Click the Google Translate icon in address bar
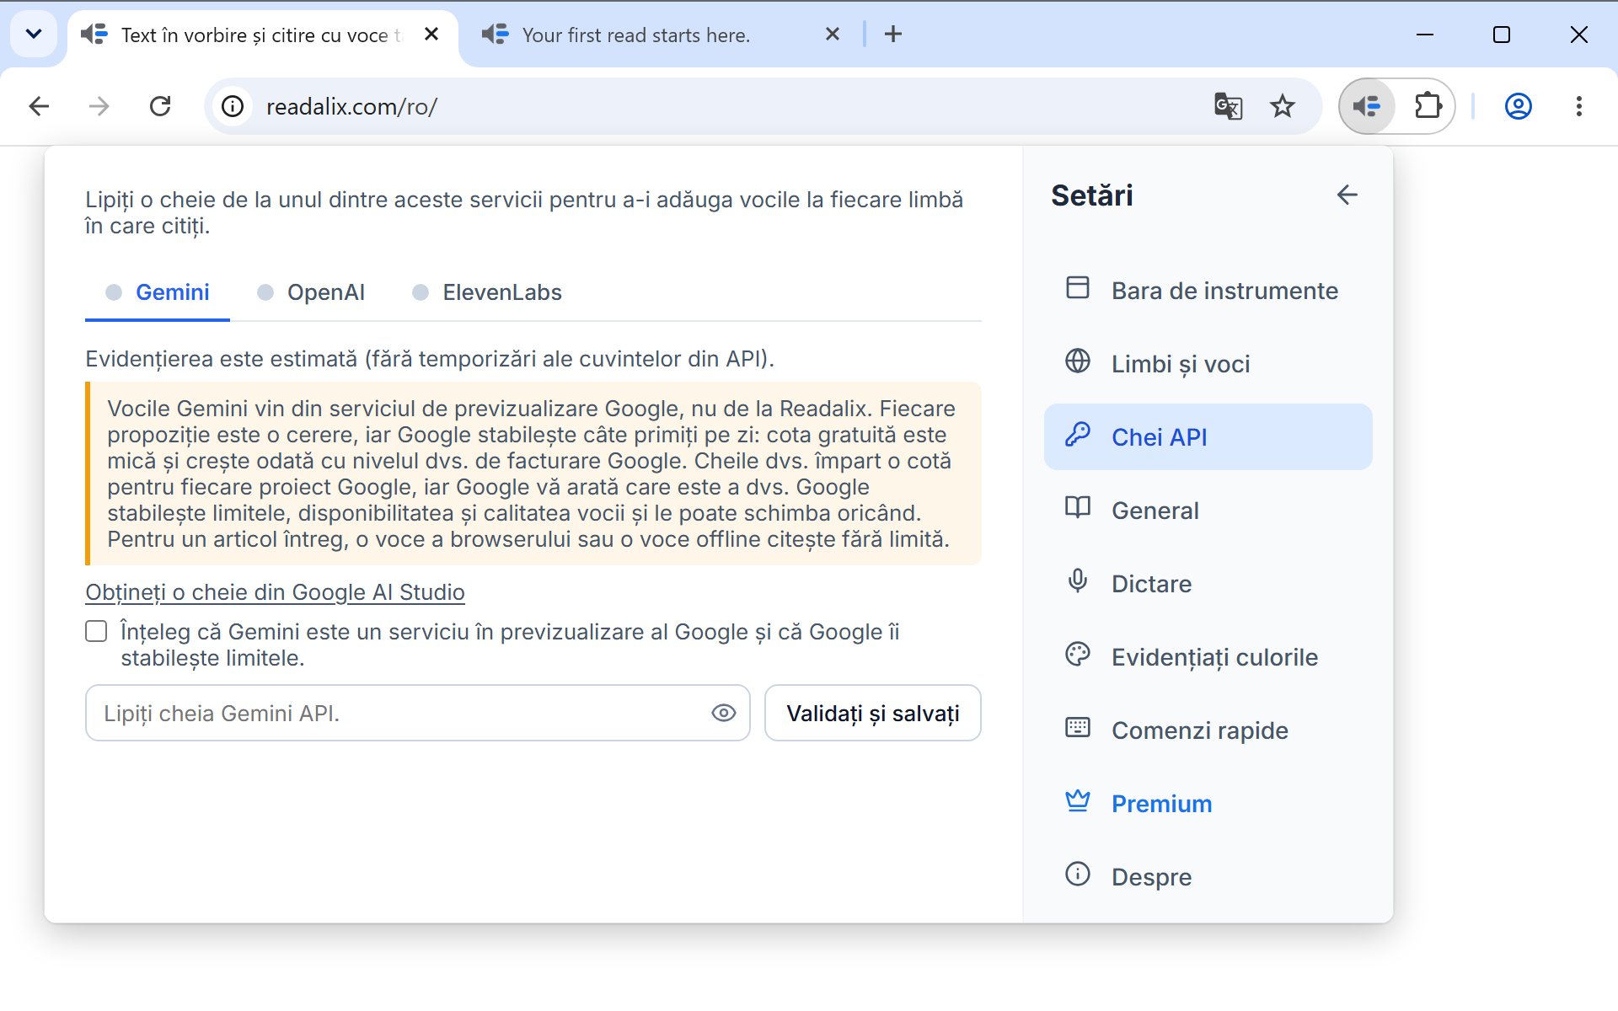The image size is (1618, 1011). pyautogui.click(x=1228, y=106)
